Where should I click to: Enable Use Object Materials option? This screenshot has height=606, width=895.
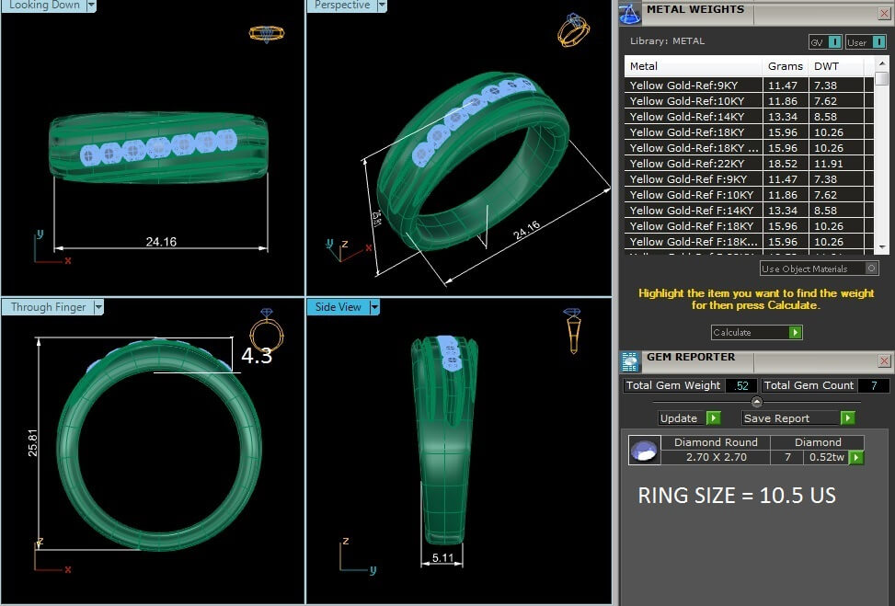coord(870,269)
